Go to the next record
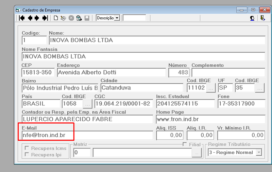Image resolution: width=272 pixels, height=172 pixels. click(x=37, y=18)
